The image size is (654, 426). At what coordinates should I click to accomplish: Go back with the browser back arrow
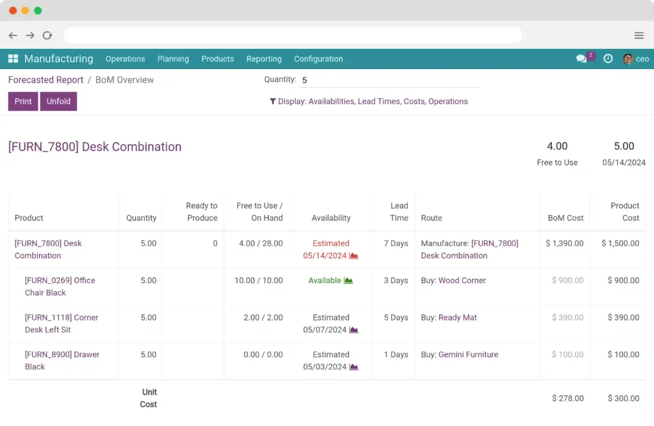(x=13, y=35)
